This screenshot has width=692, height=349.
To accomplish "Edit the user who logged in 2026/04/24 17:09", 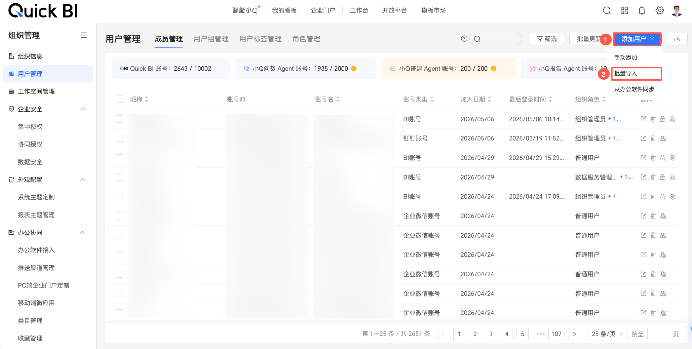I will (x=643, y=197).
